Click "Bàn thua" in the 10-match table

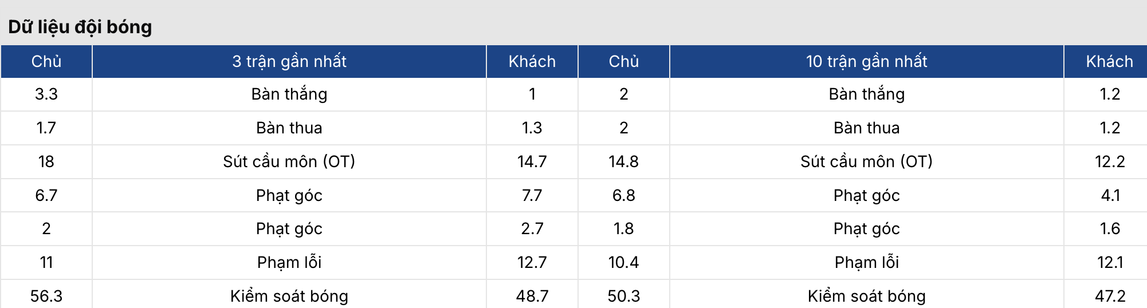866,128
